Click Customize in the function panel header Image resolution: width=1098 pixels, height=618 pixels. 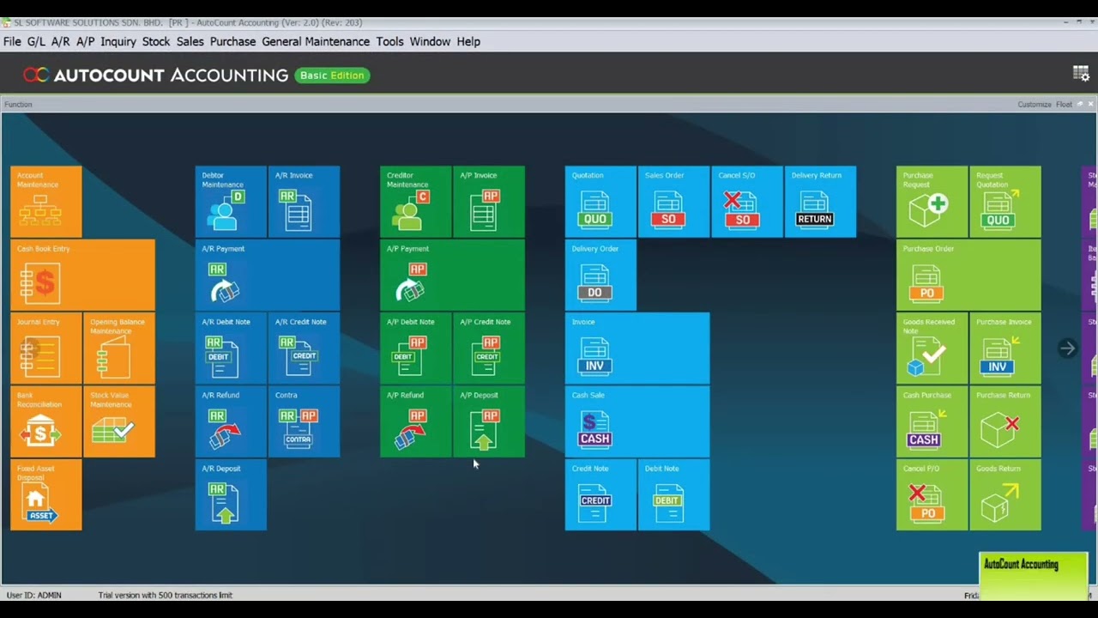(1035, 105)
